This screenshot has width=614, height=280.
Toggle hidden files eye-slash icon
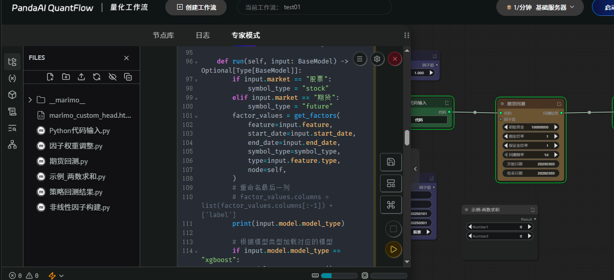coord(113,77)
